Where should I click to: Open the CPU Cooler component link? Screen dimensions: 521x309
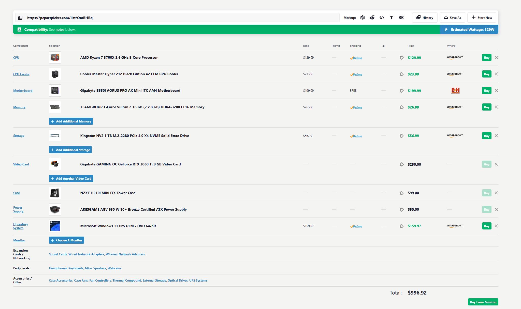[x=21, y=74]
